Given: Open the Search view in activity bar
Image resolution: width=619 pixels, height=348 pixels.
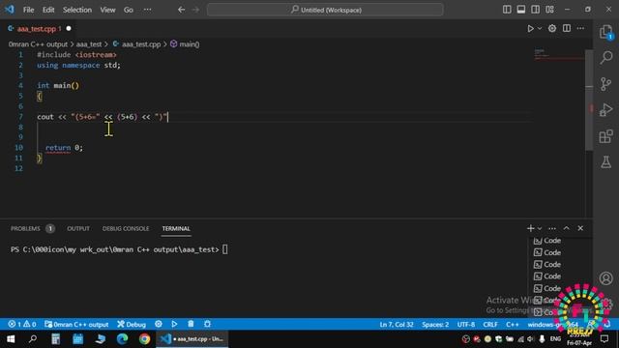Looking at the screenshot, I should pos(606,58).
